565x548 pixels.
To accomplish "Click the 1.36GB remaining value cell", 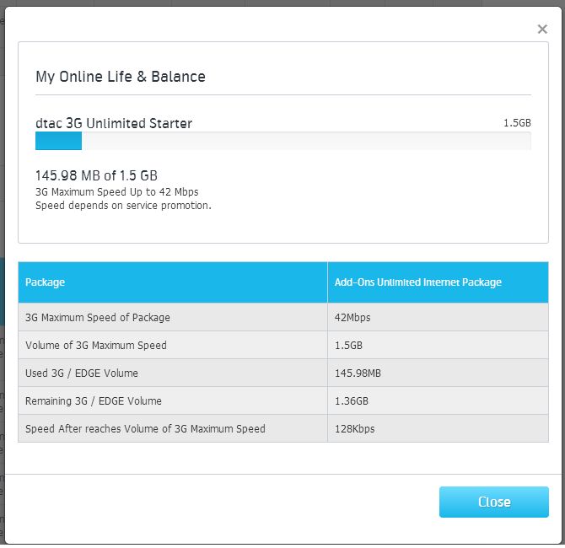I will point(353,400).
